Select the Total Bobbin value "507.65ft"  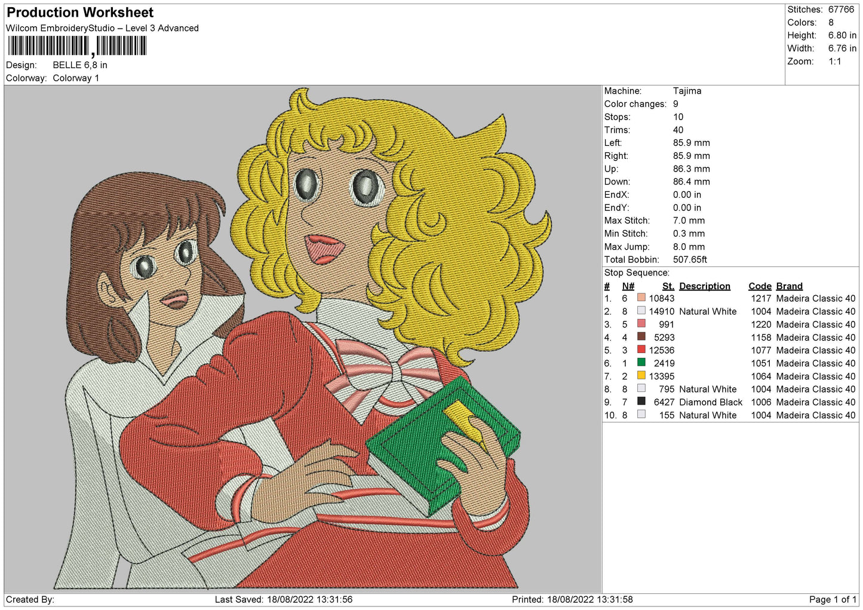coord(690,260)
